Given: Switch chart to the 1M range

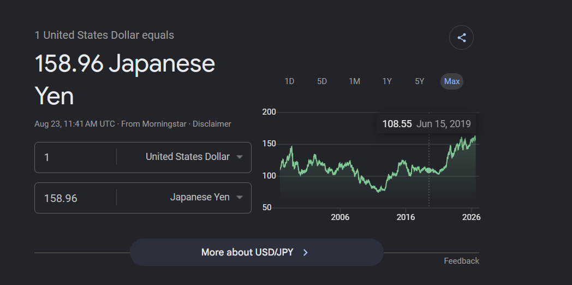Looking at the screenshot, I should 354,81.
